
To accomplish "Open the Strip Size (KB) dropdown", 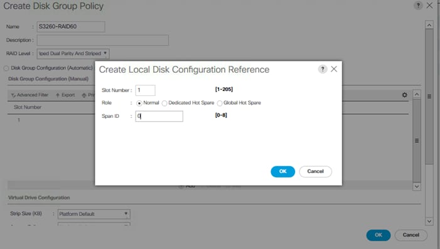I will pos(94,214).
